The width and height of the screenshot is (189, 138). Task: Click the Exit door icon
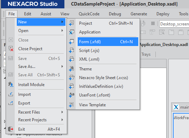click(10, 129)
